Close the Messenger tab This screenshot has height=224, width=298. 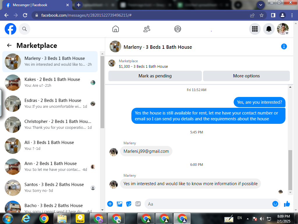click(x=68, y=5)
